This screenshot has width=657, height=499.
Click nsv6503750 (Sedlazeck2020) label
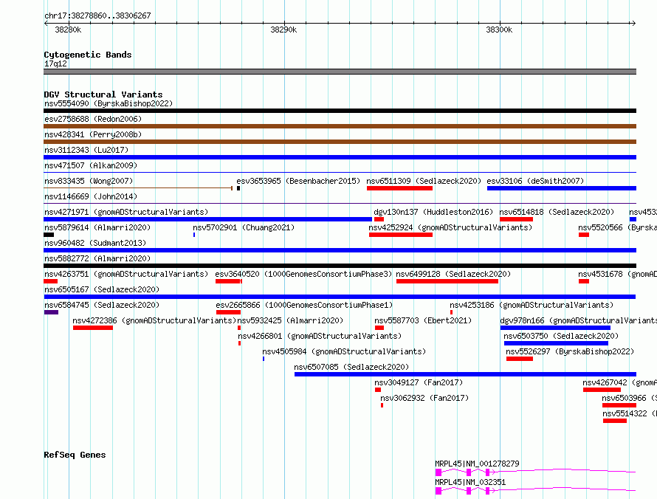point(561,336)
